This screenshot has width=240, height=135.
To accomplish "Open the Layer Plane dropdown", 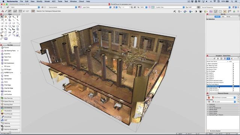I will click(97, 7).
